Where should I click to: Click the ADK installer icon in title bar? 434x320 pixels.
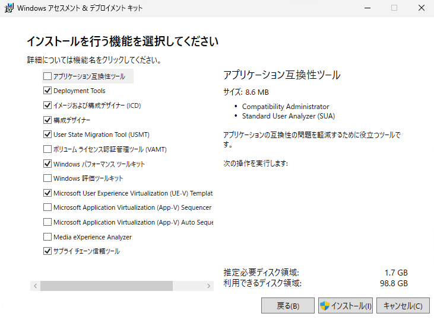[9, 8]
